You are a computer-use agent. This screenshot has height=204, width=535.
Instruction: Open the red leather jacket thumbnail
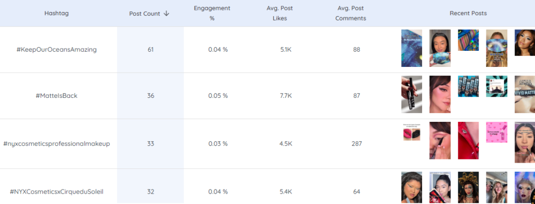coord(468,140)
